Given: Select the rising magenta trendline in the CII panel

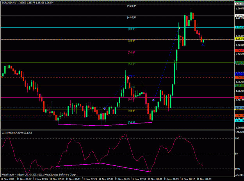Looking at the screenshot, I should click(x=78, y=165).
